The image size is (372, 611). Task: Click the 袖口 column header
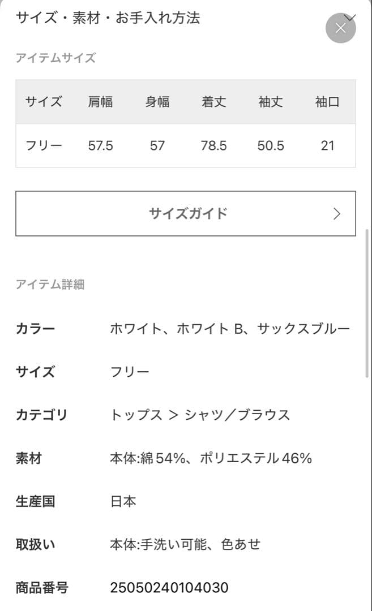click(327, 102)
